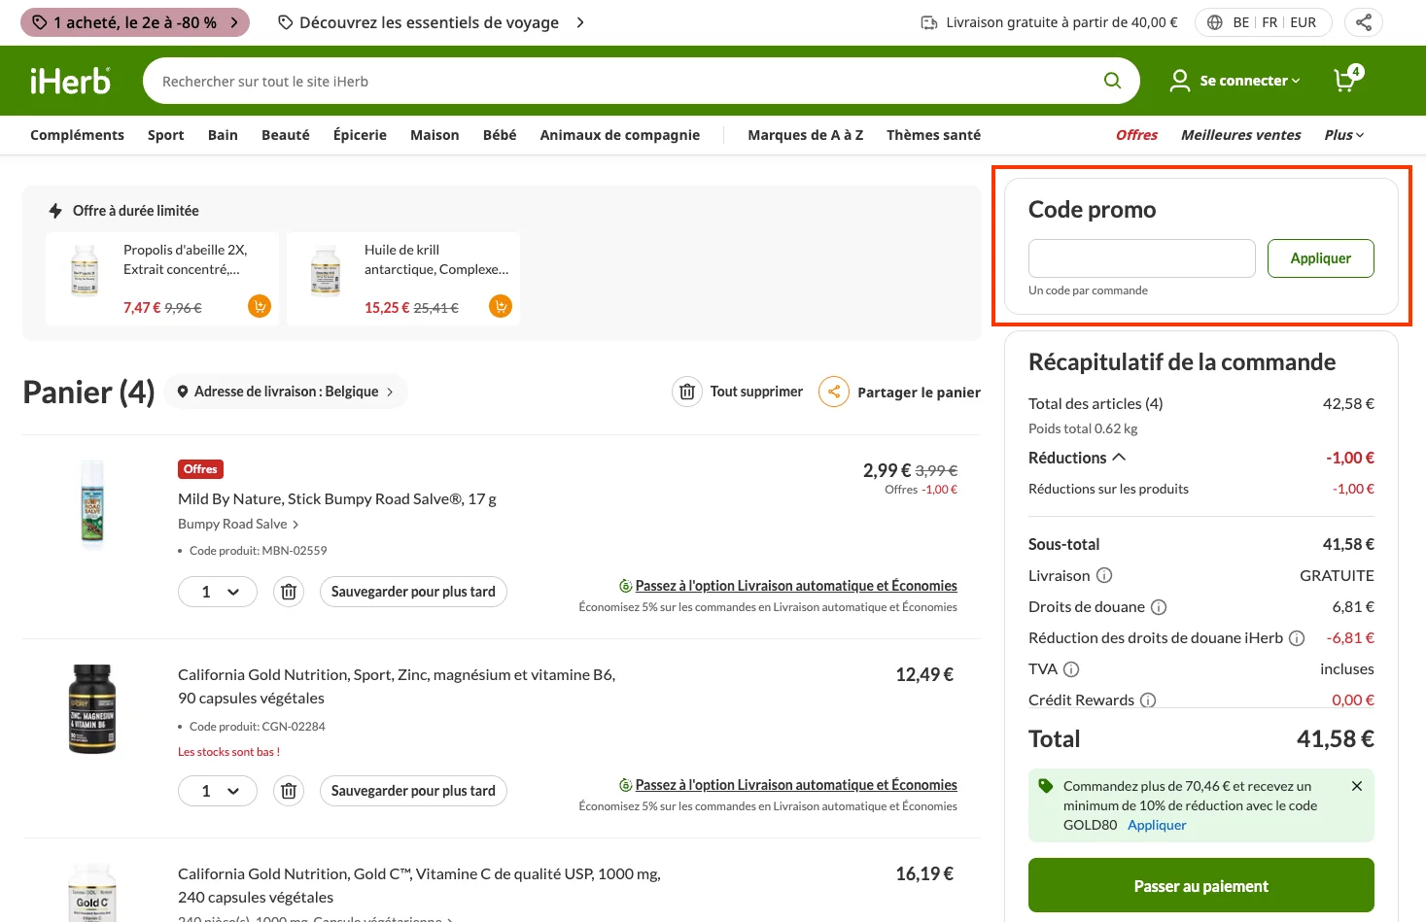Open the Se connecter dropdown
Screen dimensions: 1426x922
pos(1249,81)
